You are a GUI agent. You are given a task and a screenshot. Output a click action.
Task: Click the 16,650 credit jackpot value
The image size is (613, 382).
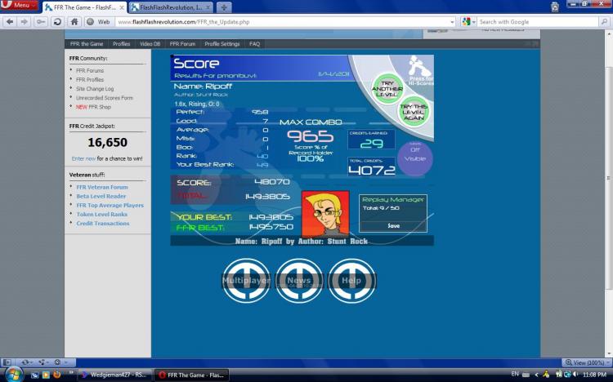pos(108,142)
